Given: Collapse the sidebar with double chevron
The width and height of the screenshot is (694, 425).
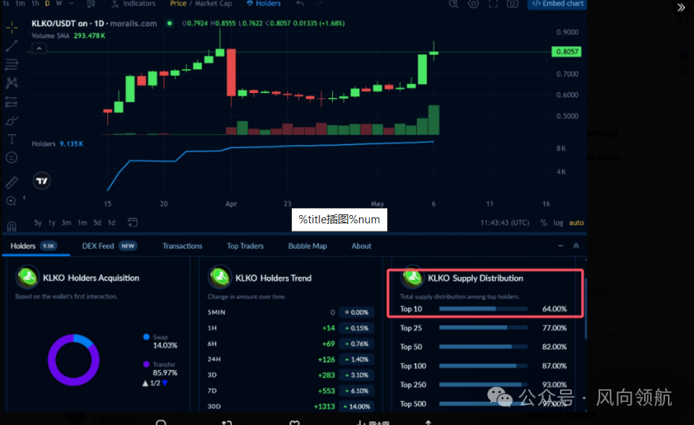Looking at the screenshot, I should [681, 7].
